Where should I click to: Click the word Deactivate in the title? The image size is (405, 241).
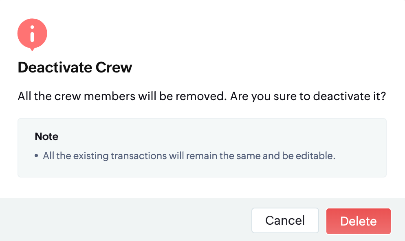click(55, 67)
